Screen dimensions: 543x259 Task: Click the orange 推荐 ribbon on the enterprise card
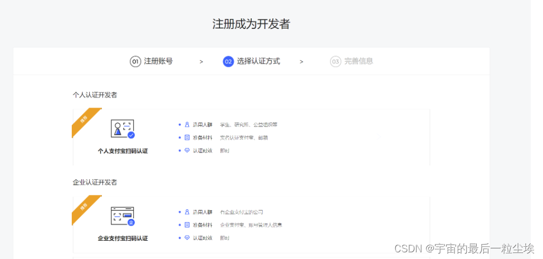85,208
